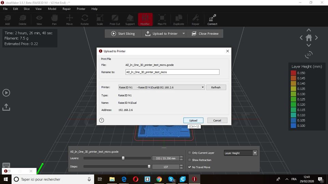Image resolution: width=328 pixels, height=184 pixels.
Task: Open the Help menu
Action: (x=94, y=9)
